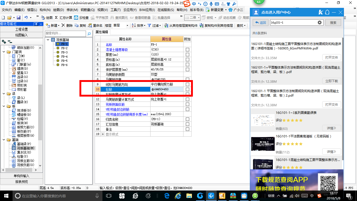Click 详情 for 16G101-1~3系列图集勘误表
Image resolution: width=357 pixels, height=201 pixels.
click(332, 128)
